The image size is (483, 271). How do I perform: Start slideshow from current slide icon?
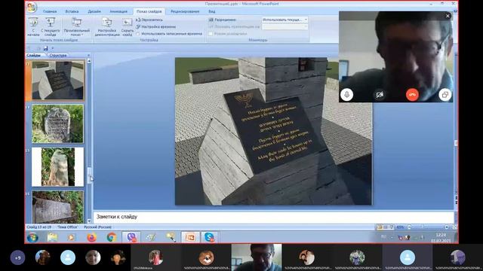pos(50,22)
